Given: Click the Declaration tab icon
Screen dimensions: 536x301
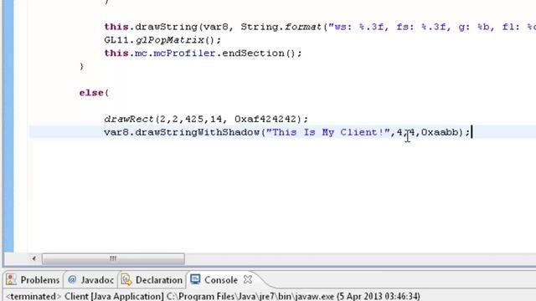Looking at the screenshot, I should [126, 280].
